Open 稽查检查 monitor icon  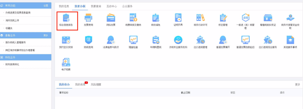(133, 40)
